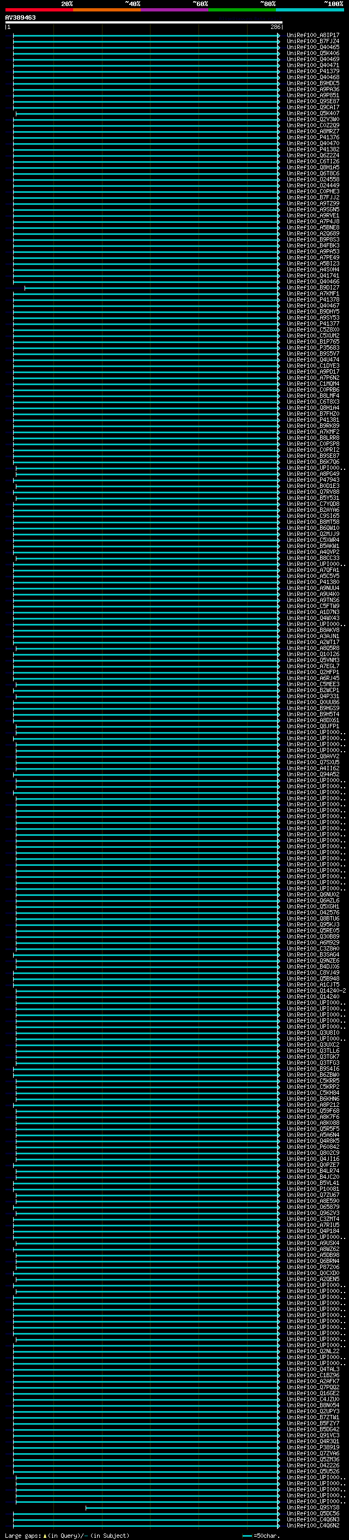The width and height of the screenshot is (349, 1540).
Task: Click label UniRef100_Q3TLL6
Action: coord(312,1051)
